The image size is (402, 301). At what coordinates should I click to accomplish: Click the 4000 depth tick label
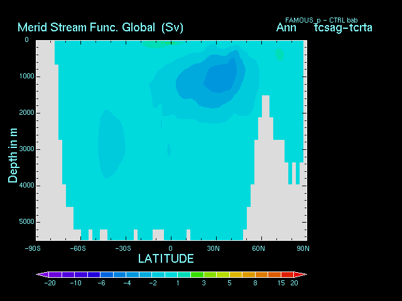(x=26, y=186)
